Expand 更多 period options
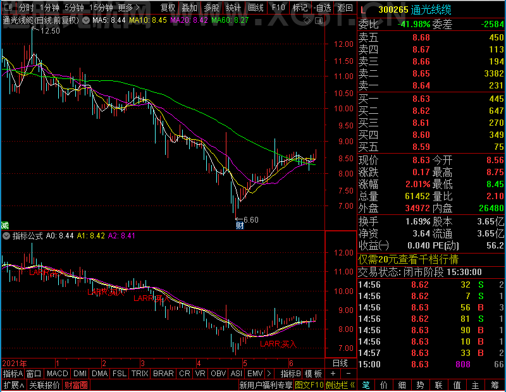 128,8
